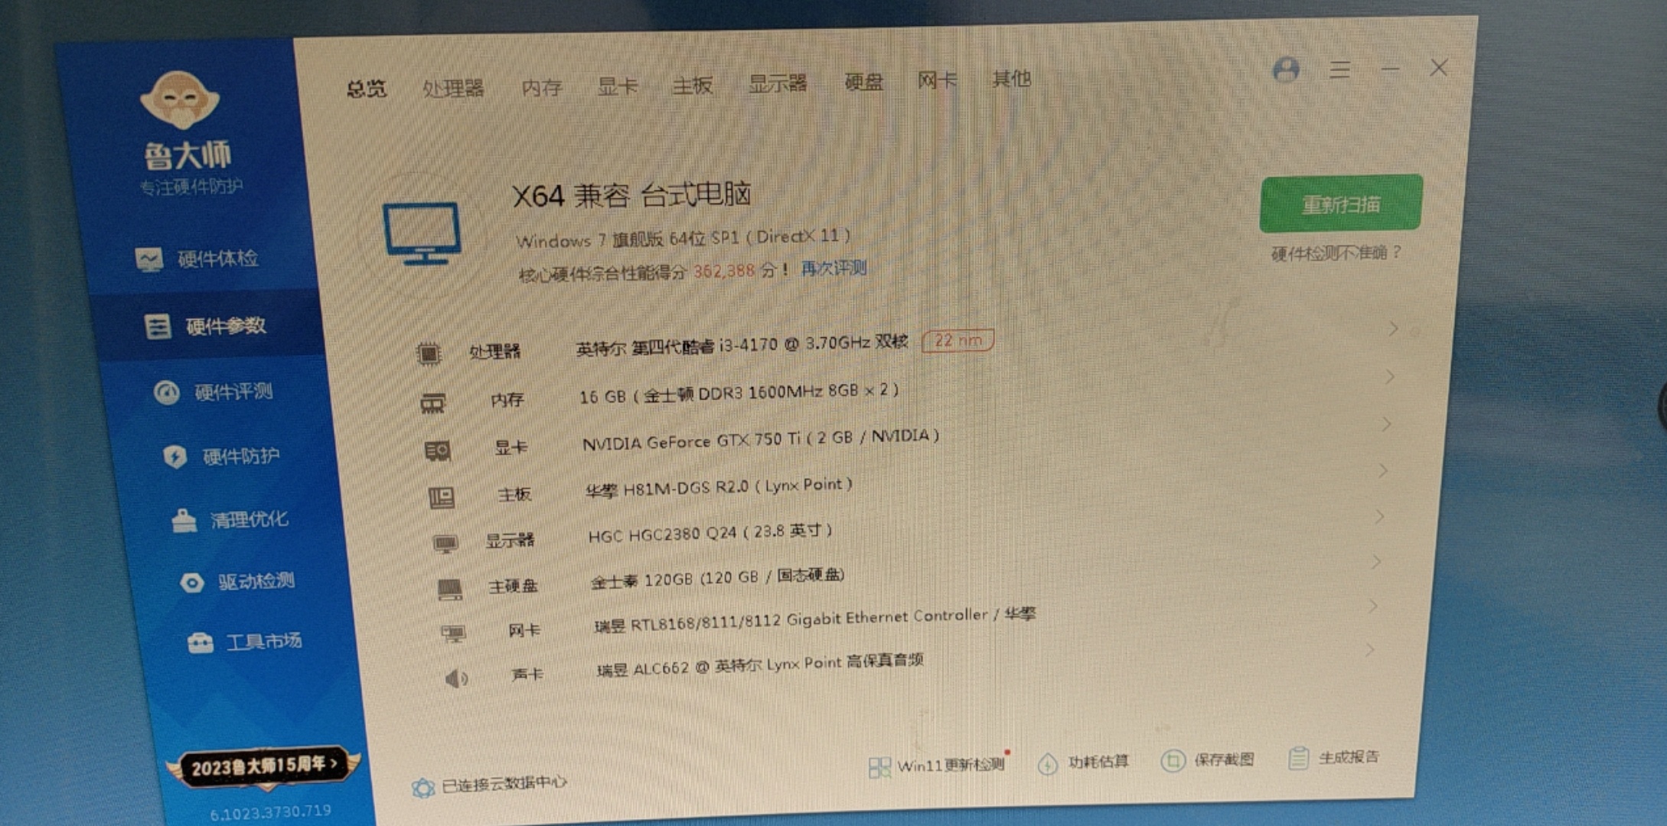Click the desktop computer monitor icon
The width and height of the screenshot is (1667, 826).
click(x=422, y=233)
